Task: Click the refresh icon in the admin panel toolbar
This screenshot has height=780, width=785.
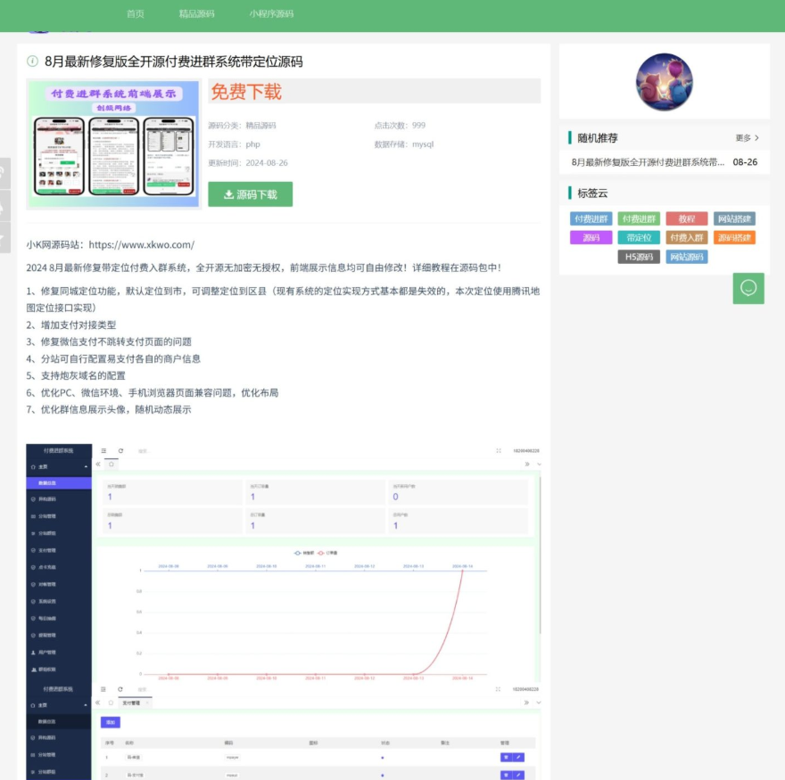Action: coord(119,450)
